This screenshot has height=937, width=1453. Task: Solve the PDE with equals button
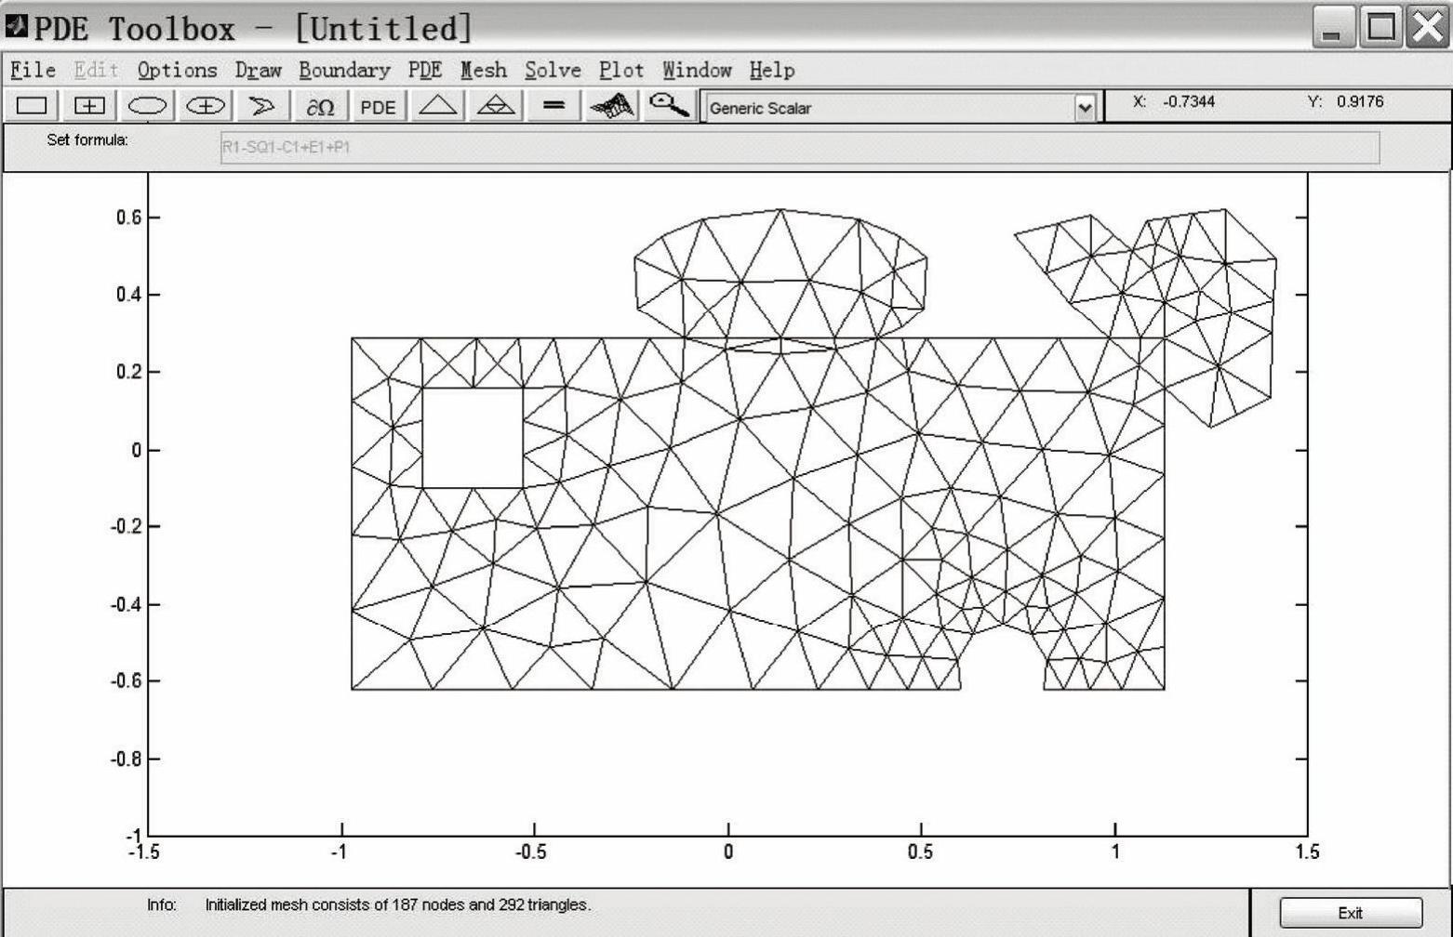(x=553, y=106)
